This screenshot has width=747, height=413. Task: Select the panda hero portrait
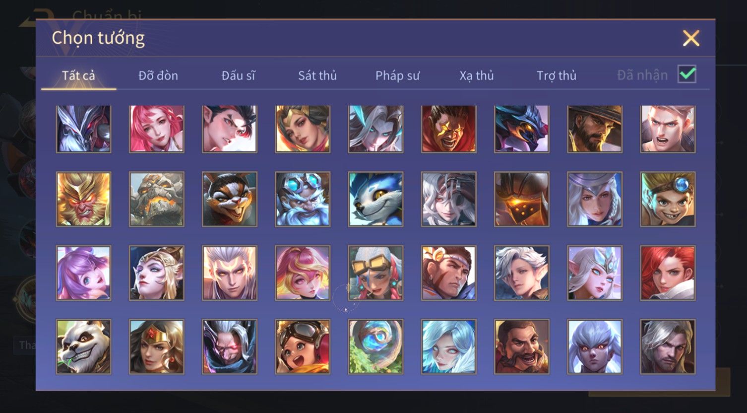[83, 346]
